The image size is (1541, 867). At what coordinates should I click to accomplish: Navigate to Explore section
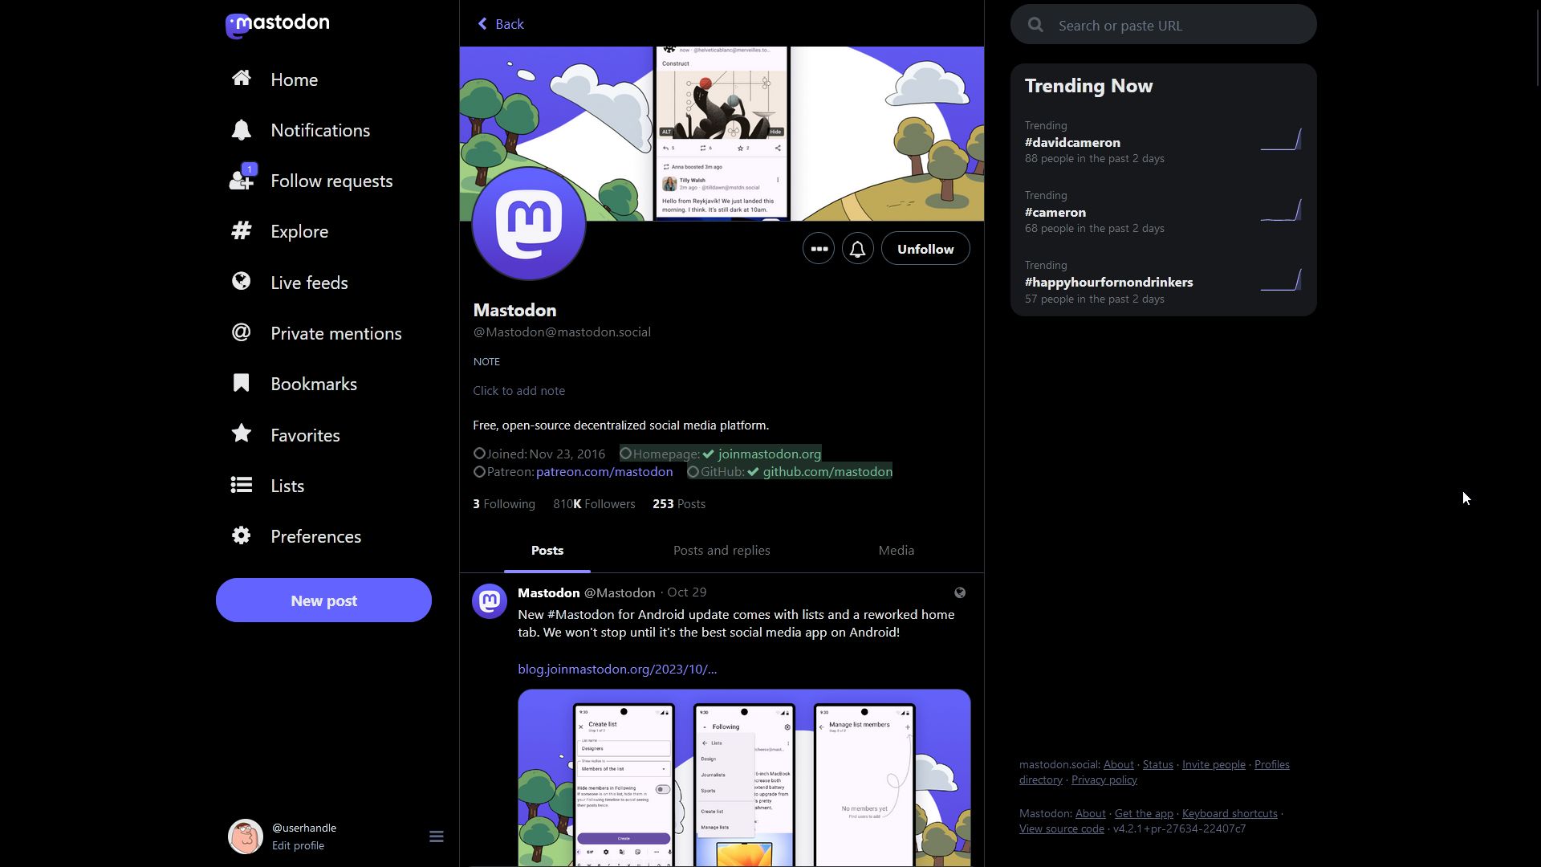[x=299, y=230]
